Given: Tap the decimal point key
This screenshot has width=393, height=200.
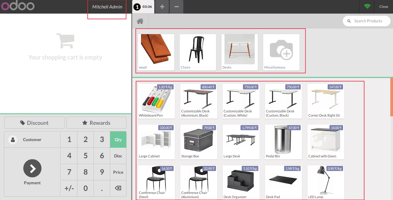Looking at the screenshot, I should [102, 188].
